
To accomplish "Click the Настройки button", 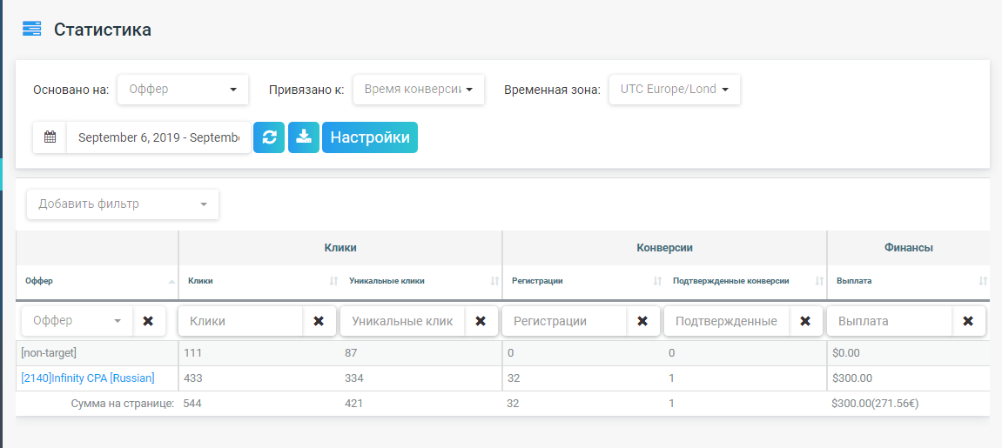I will tap(370, 137).
